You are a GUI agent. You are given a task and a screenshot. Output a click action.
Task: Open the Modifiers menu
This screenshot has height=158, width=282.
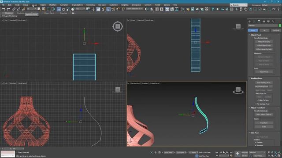coord(53,5)
